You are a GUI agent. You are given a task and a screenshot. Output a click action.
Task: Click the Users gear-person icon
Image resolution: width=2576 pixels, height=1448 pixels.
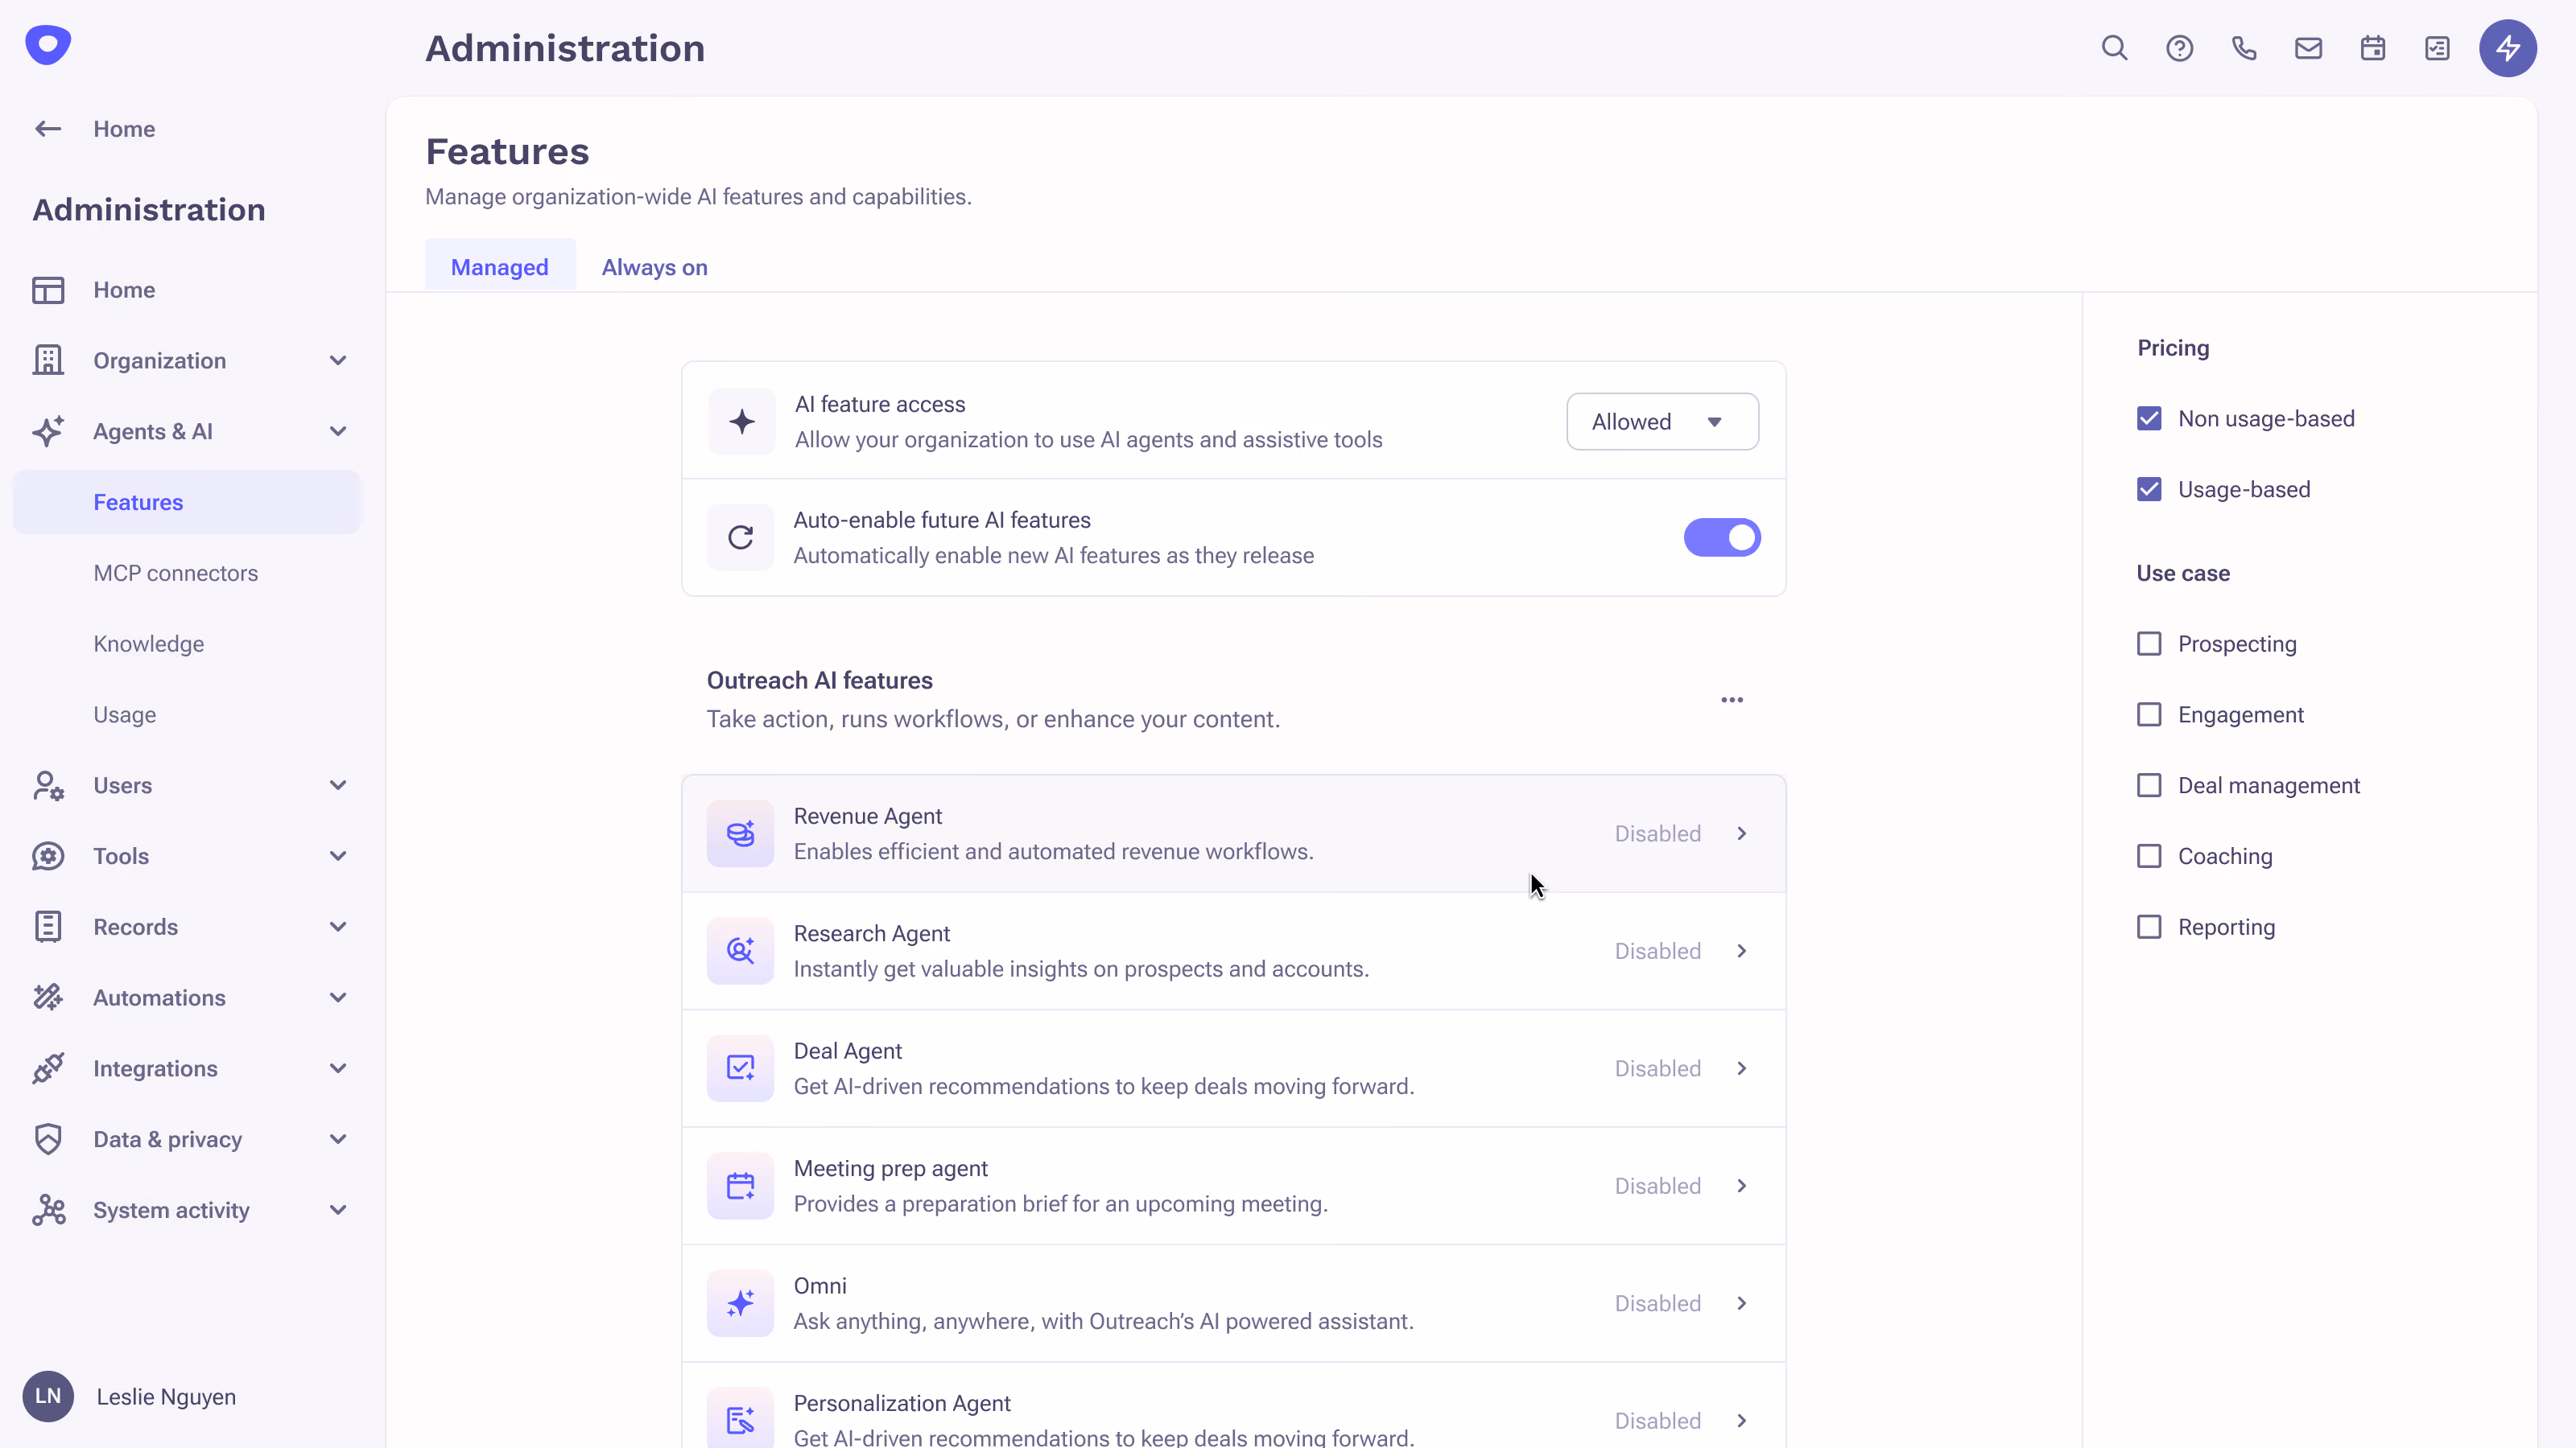pyautogui.click(x=48, y=785)
